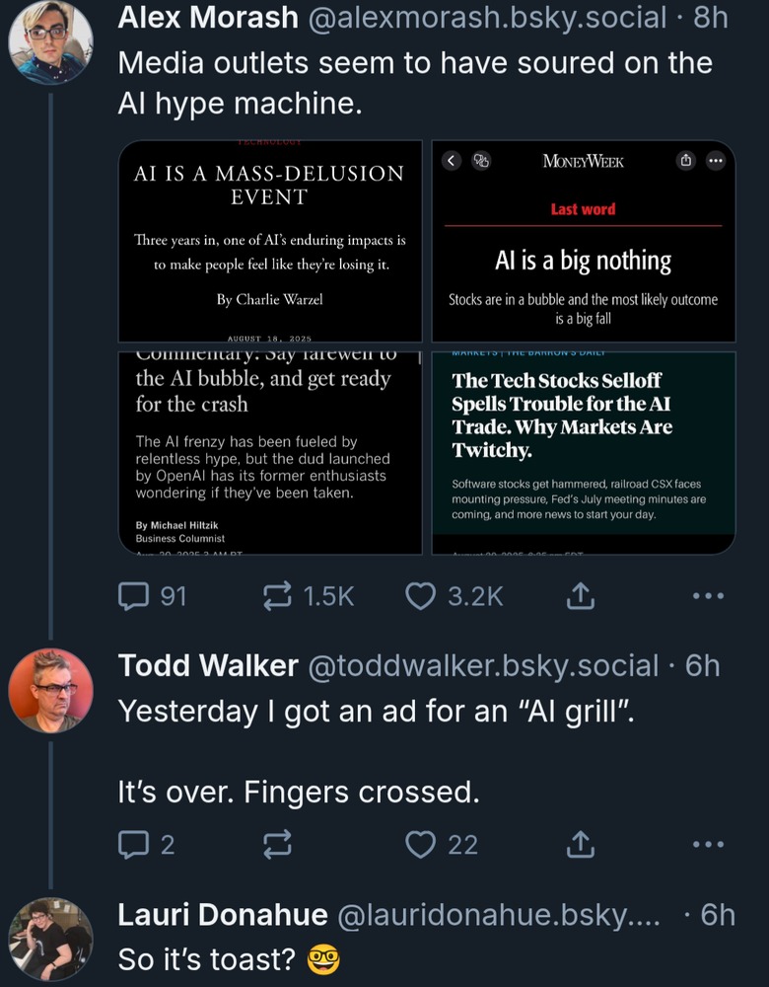Open Todd Walker's profile avatar

tap(50, 690)
